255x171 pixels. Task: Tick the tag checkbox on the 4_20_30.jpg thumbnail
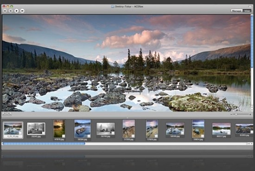20,133
